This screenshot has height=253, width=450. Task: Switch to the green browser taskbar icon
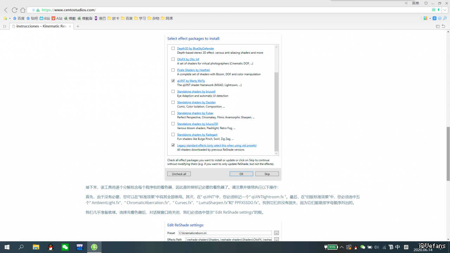94,247
